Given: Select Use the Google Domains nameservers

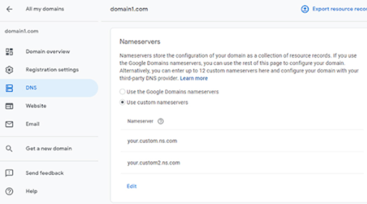Looking at the screenshot, I should point(122,91).
